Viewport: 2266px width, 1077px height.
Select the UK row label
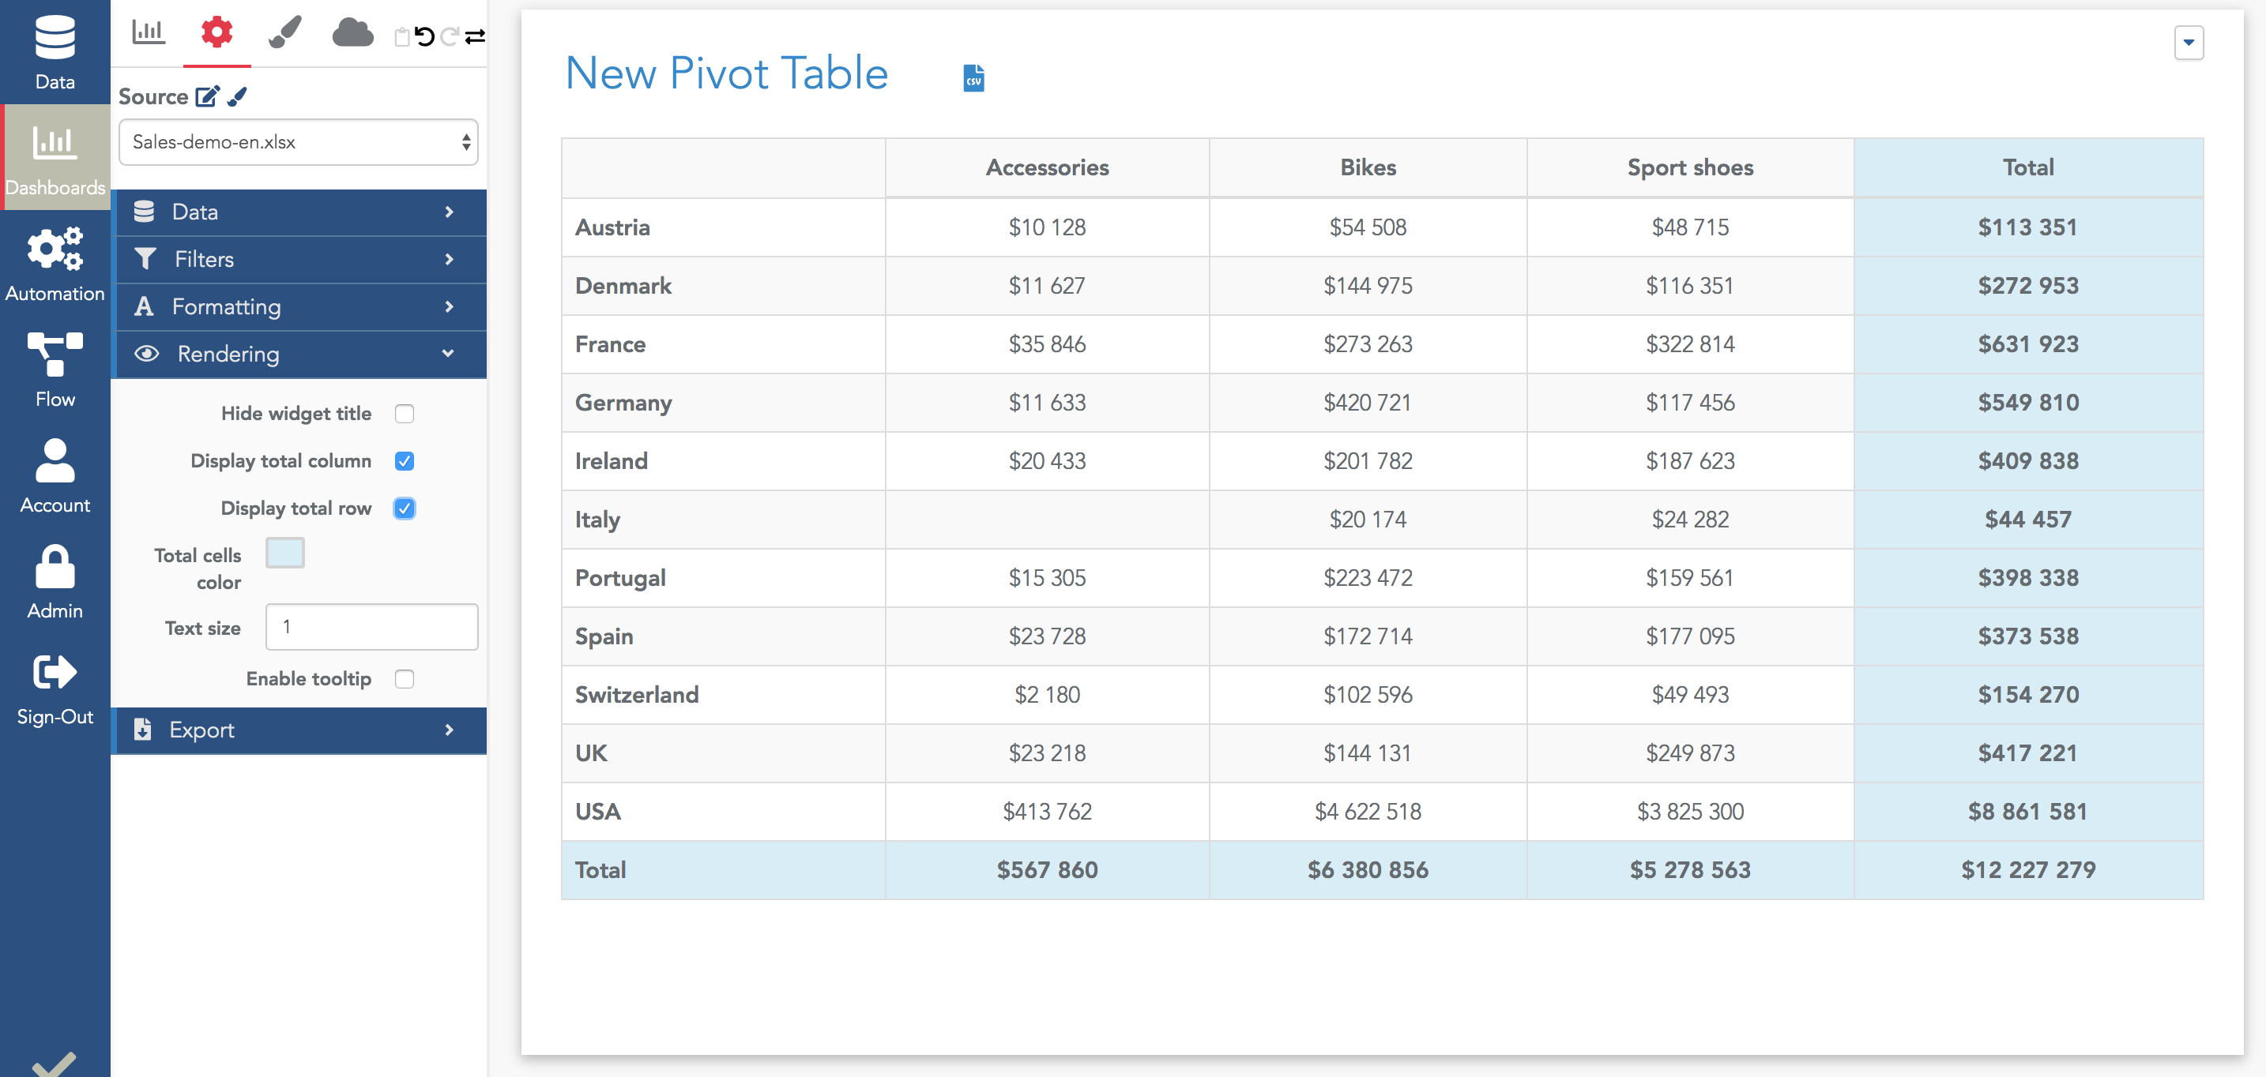(591, 753)
